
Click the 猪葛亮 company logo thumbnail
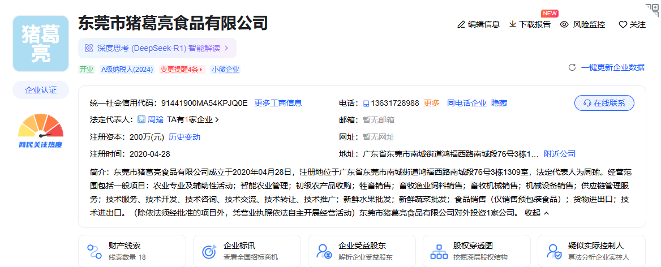(40, 44)
